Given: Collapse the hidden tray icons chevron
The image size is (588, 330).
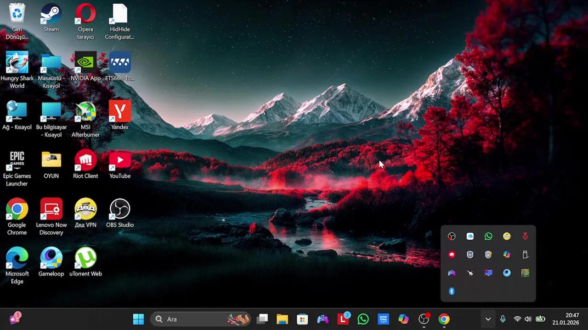Looking at the screenshot, I should point(488,319).
